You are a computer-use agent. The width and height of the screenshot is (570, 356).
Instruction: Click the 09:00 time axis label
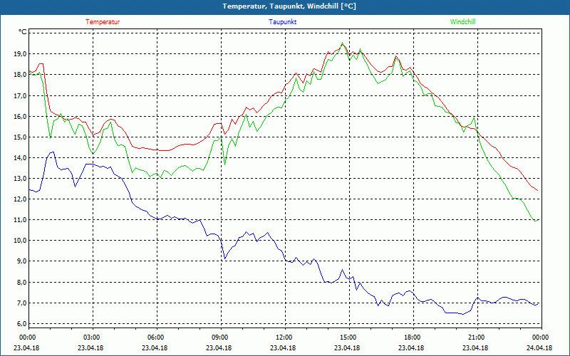[221, 337]
